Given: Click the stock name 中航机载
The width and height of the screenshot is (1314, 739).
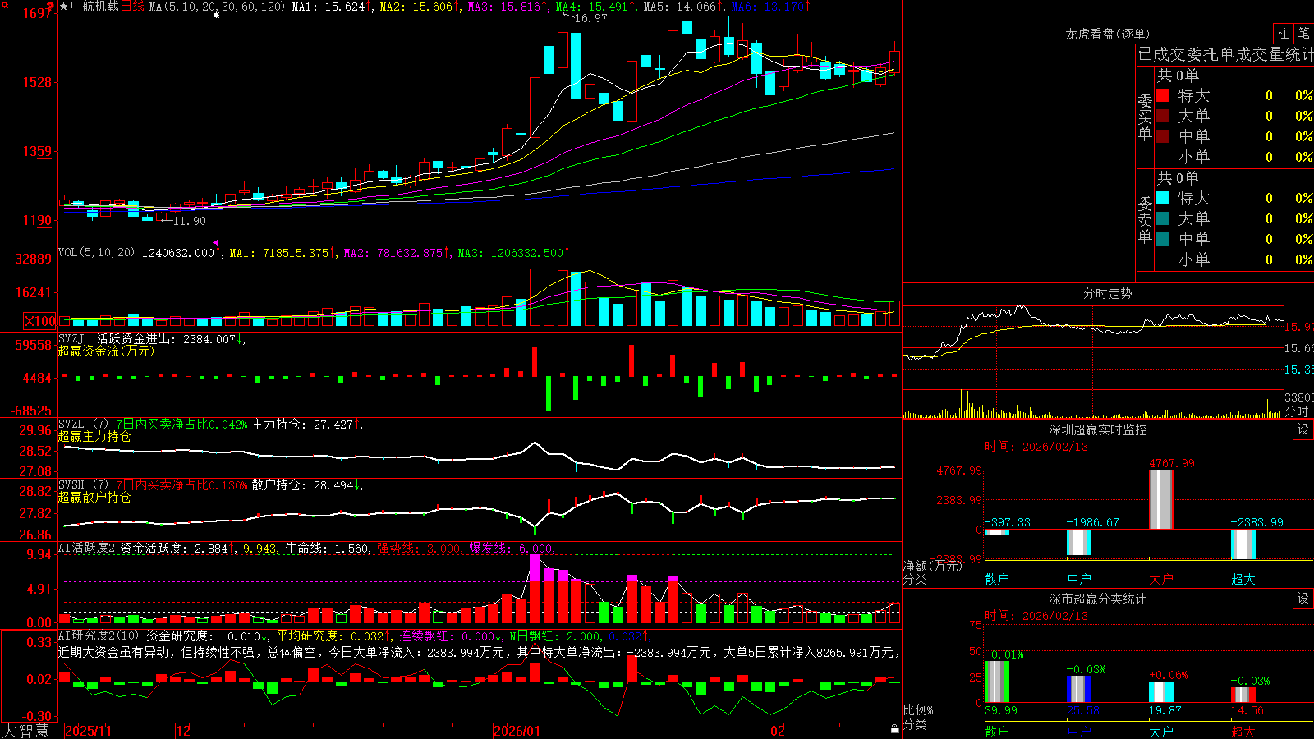Looking at the screenshot, I should (x=95, y=7).
